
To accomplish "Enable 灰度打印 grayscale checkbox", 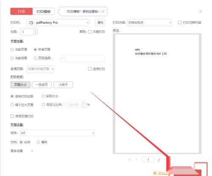I will [x=90, y=32].
